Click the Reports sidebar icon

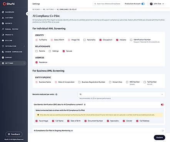click(x=3, y=23)
